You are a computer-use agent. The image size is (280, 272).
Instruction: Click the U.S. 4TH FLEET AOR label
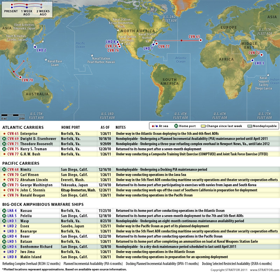(x=180, y=116)
